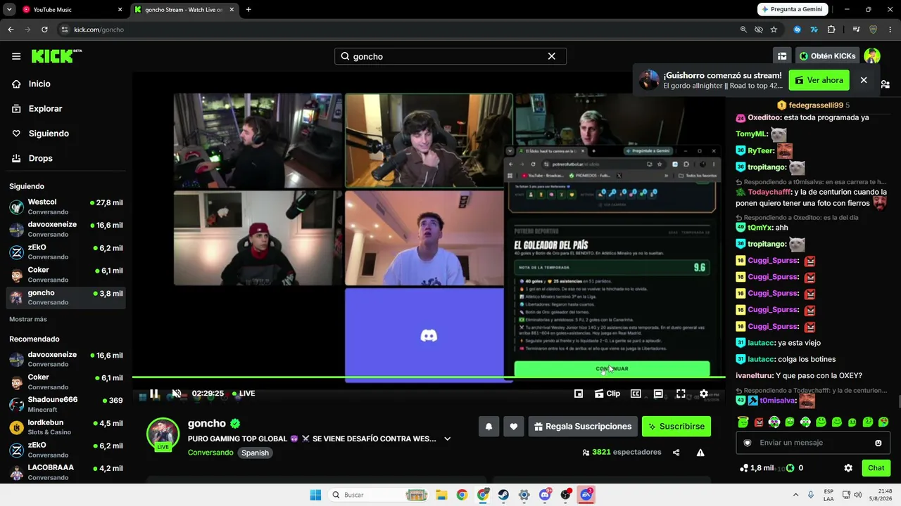901x506 pixels.
Task: Open goncho's channel avatar
Action: [x=163, y=434]
